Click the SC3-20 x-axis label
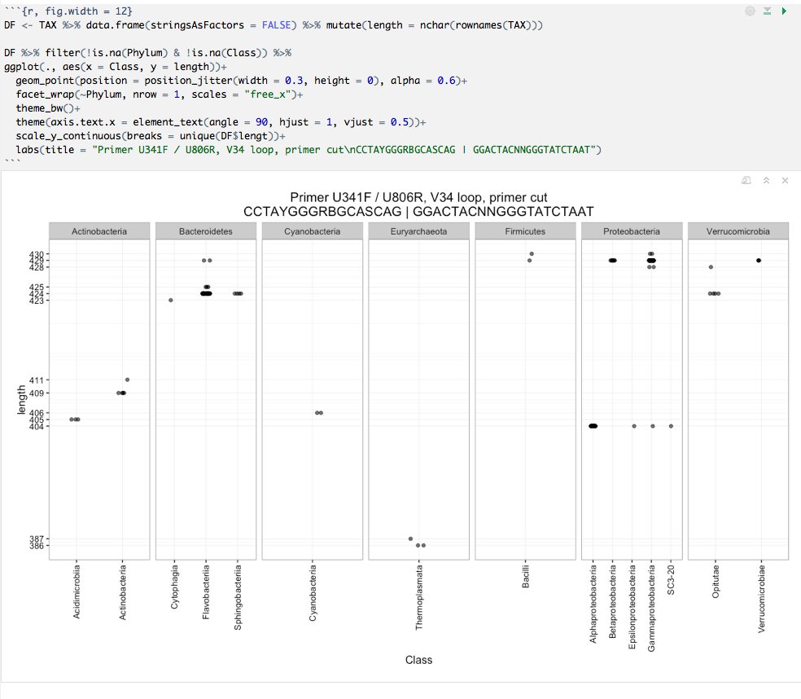 point(671,580)
